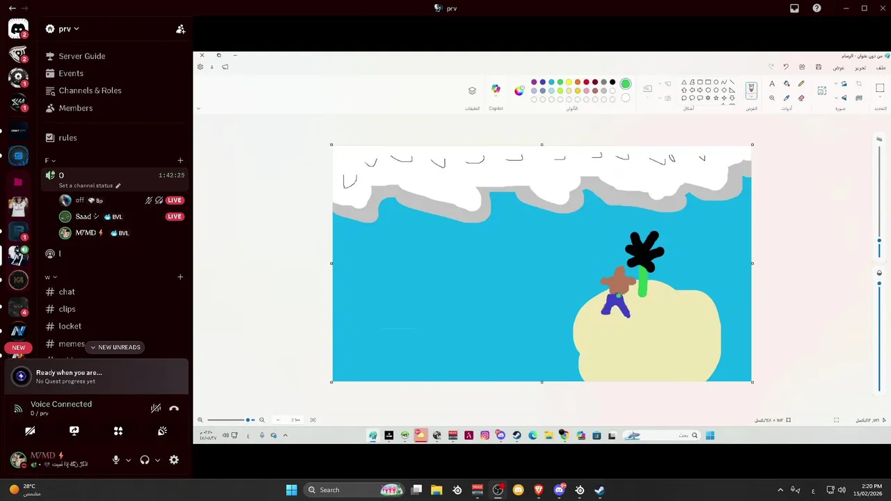The width and height of the screenshot is (891, 501).
Task: Open Server Guide
Action: click(81, 56)
